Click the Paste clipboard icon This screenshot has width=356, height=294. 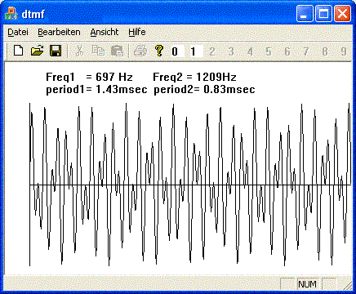[x=117, y=51]
